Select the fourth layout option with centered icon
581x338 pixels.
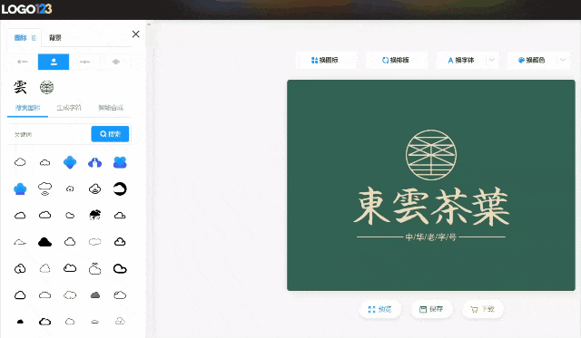pos(115,62)
